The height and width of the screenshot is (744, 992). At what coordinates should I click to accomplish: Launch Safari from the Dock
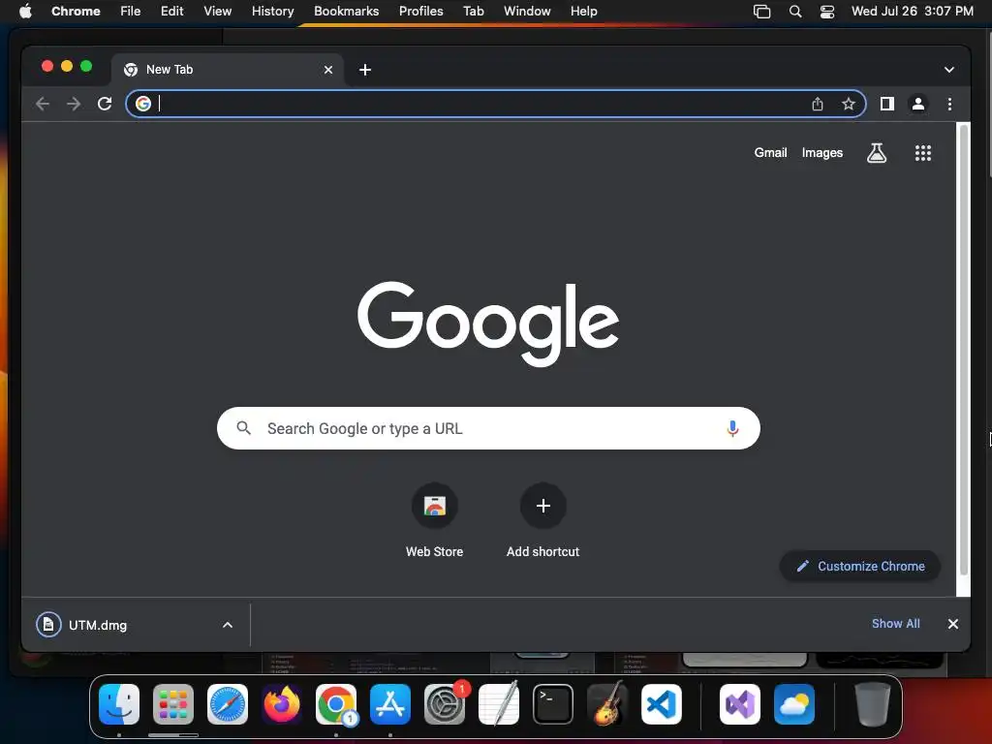click(x=228, y=704)
